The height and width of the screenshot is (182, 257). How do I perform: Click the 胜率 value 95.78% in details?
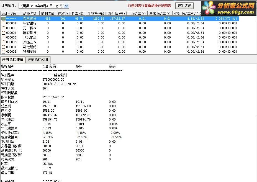point(48,164)
